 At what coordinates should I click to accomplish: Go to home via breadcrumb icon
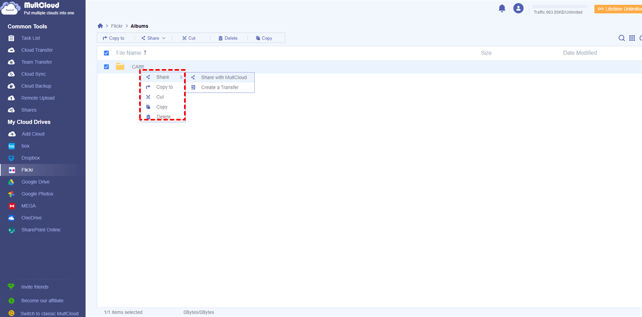click(x=100, y=26)
